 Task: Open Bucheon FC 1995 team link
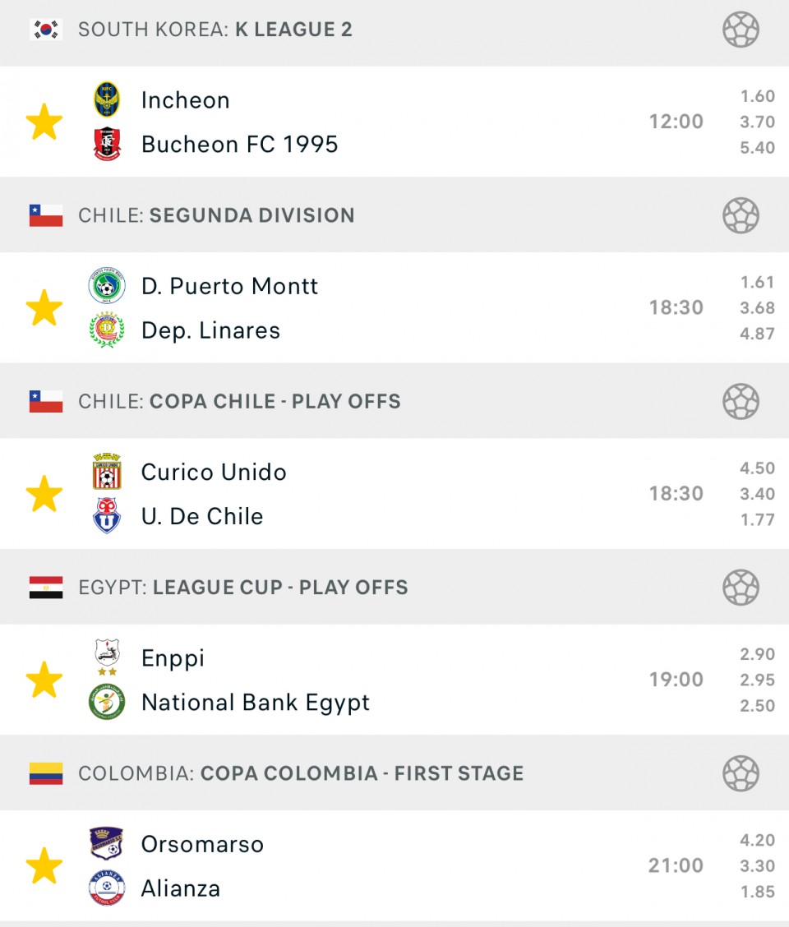[x=239, y=145]
